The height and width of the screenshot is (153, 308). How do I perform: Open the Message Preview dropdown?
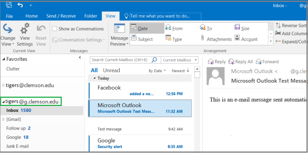tap(119, 35)
